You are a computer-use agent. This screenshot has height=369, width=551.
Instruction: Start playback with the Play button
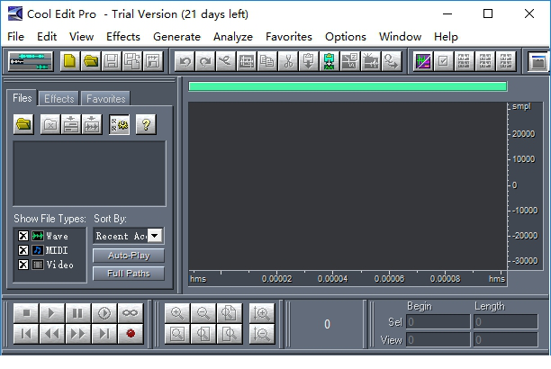[x=51, y=313]
